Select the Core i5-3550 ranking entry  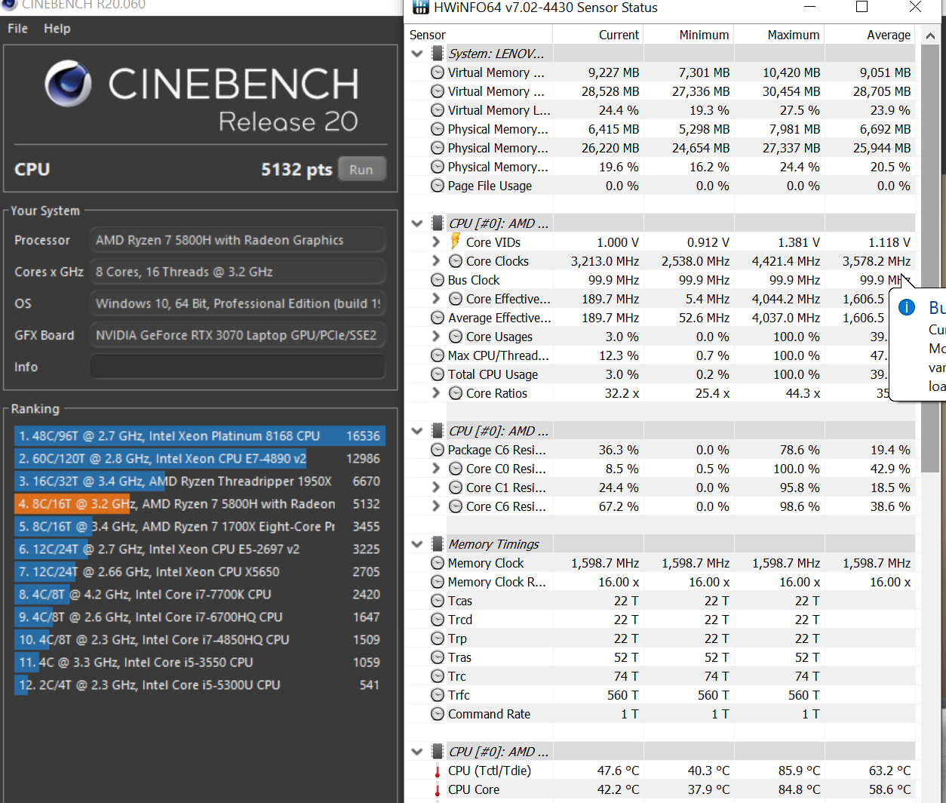pyautogui.click(x=200, y=662)
